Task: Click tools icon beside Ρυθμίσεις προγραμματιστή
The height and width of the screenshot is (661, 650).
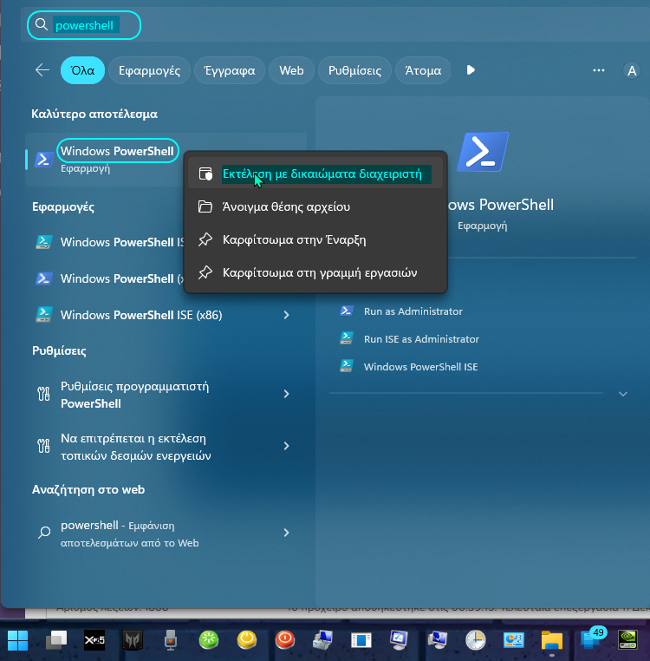Action: pyautogui.click(x=44, y=394)
